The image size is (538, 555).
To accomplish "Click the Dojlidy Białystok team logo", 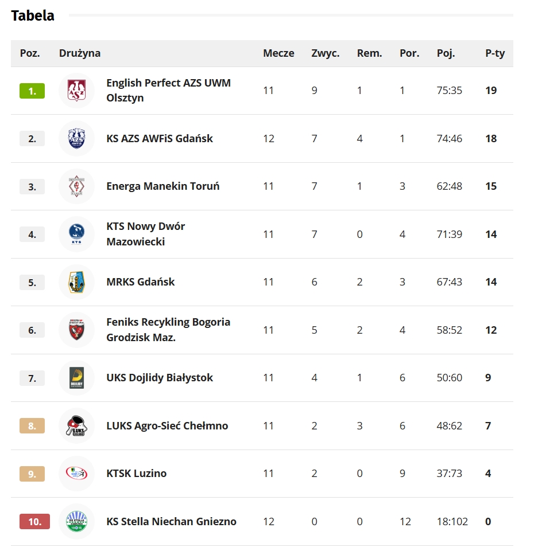I will click(76, 378).
